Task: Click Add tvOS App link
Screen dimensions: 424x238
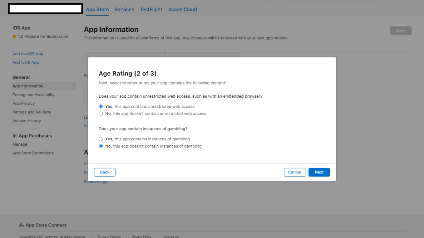Action: pos(26,62)
